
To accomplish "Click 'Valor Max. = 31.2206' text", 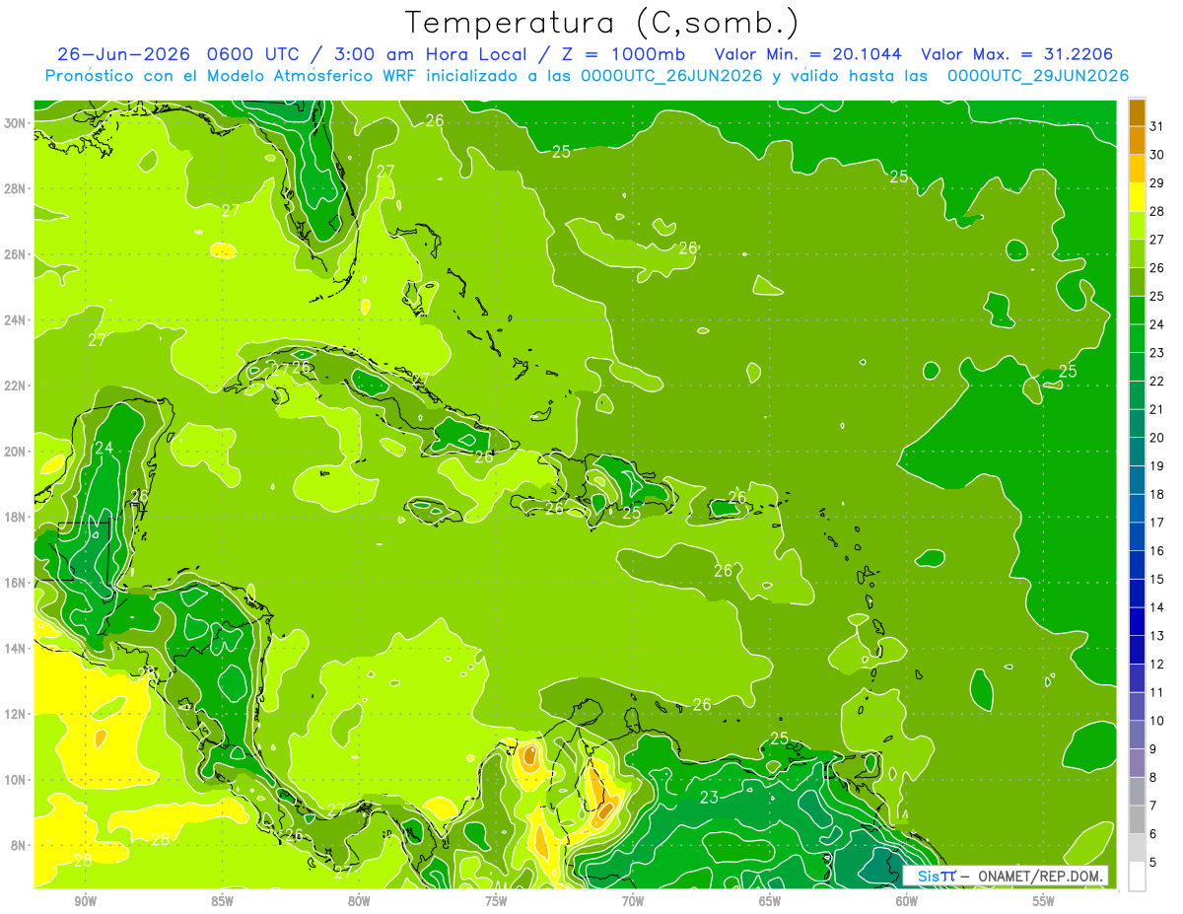I will [1017, 54].
